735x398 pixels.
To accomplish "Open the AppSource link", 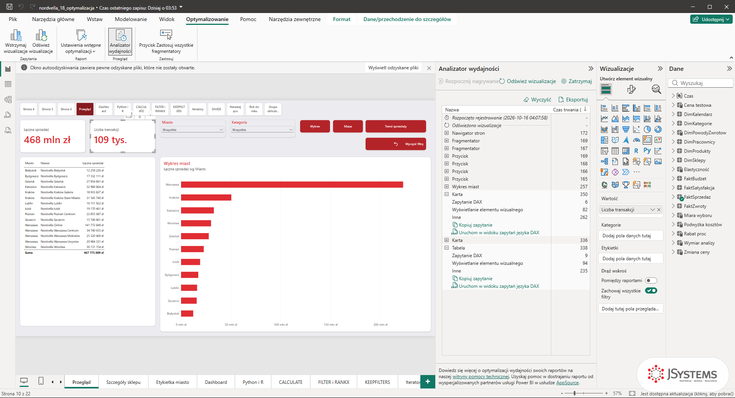I will tap(567, 383).
